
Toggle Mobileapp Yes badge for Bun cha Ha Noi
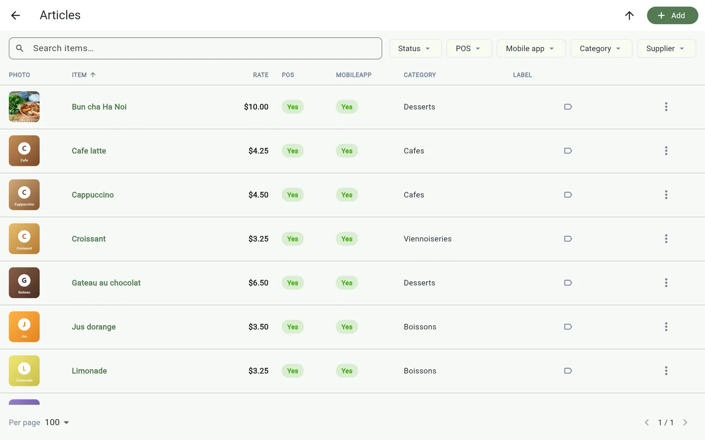click(x=347, y=107)
